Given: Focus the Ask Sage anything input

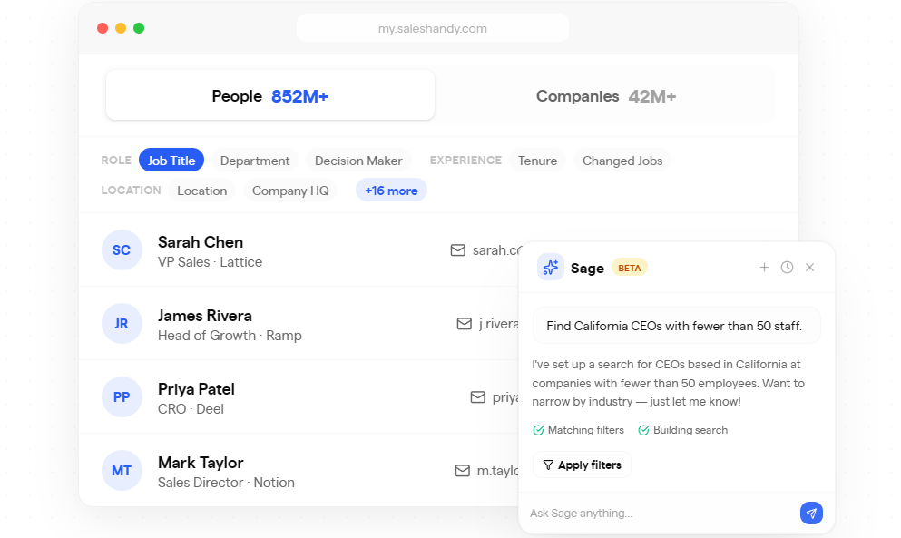Looking at the screenshot, I should tap(661, 513).
